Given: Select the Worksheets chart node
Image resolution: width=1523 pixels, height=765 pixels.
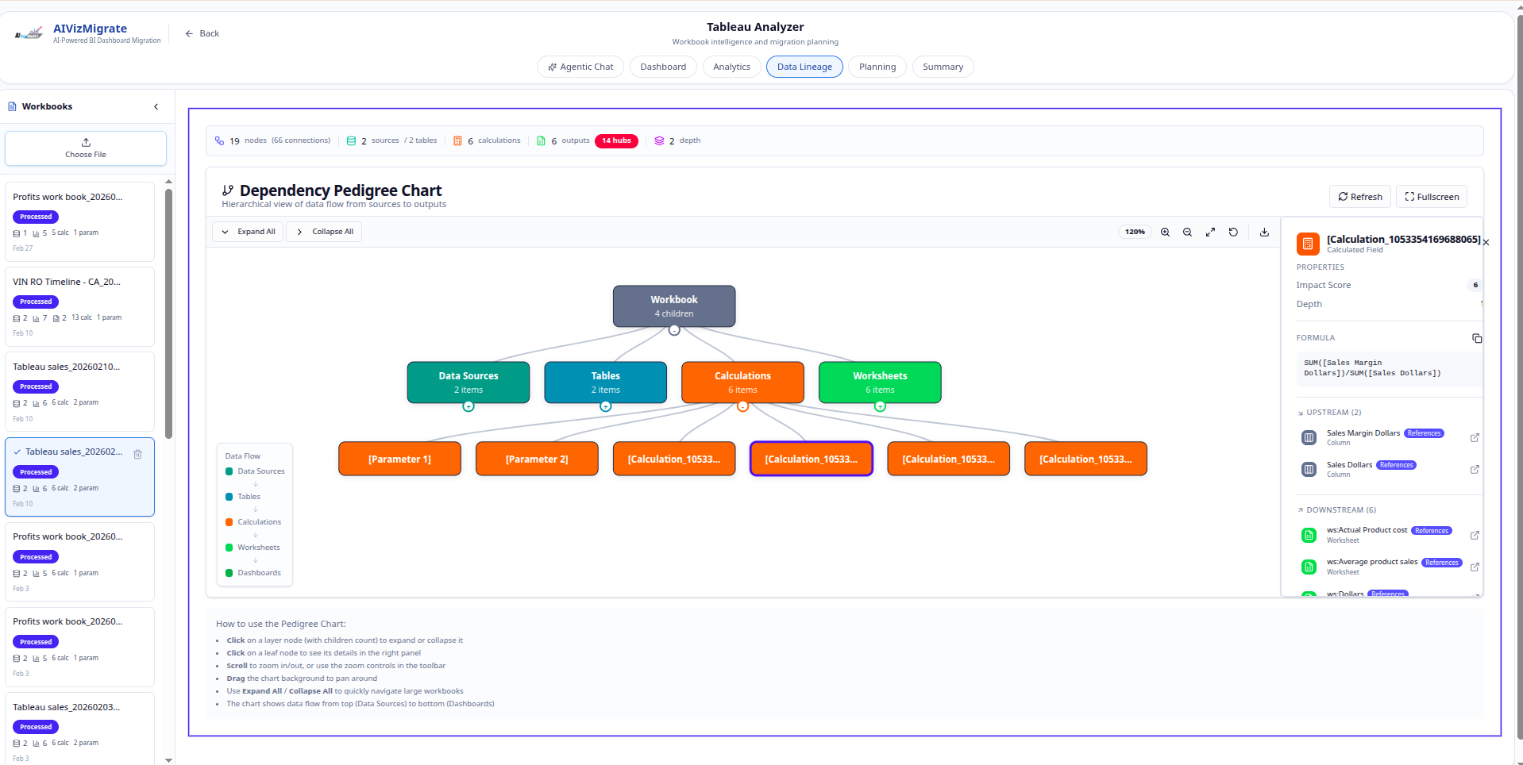Looking at the screenshot, I should click(880, 382).
